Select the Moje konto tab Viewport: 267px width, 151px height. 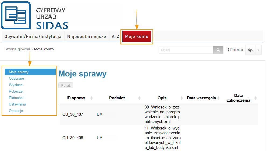coord(137,37)
